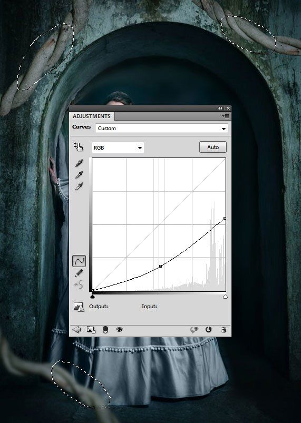Click the Input value label
The image size is (301, 423).
pos(149,307)
